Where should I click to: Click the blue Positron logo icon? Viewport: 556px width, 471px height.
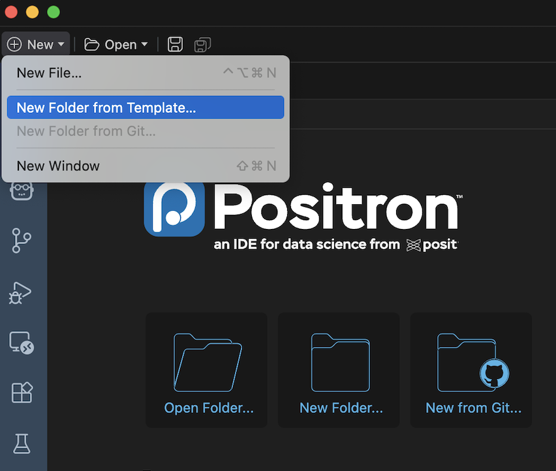tap(174, 210)
